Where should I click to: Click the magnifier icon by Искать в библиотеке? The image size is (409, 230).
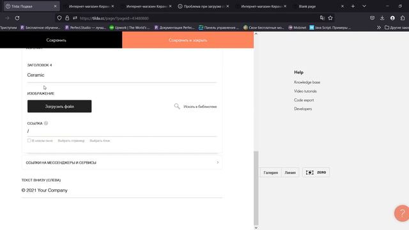tap(177, 106)
